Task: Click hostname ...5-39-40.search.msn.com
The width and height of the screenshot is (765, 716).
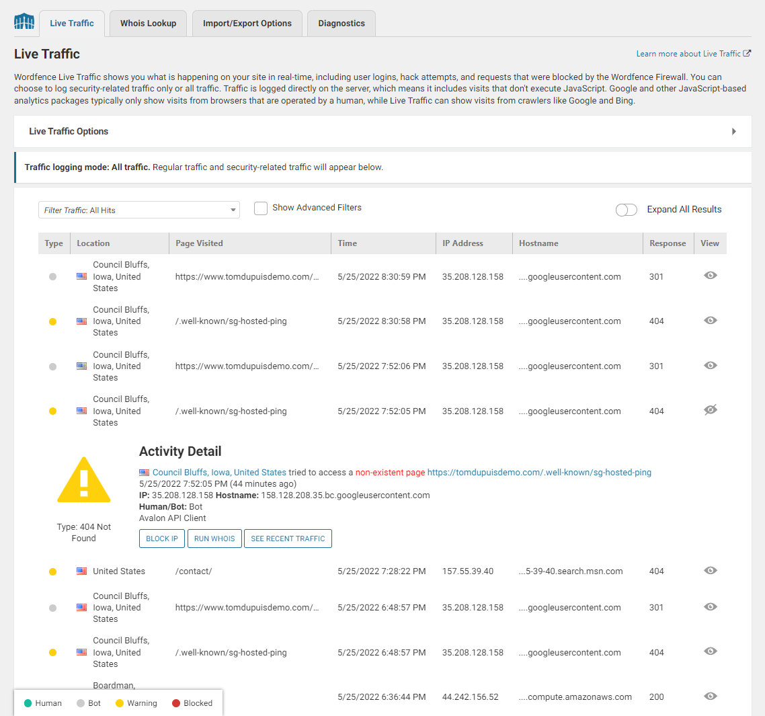Action: tap(571, 571)
